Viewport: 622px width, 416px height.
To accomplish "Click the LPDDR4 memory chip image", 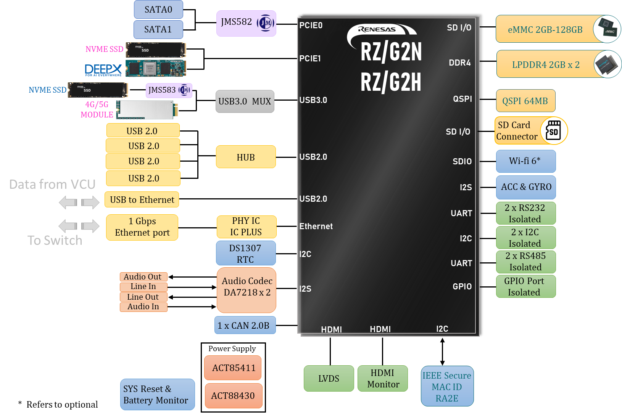I will coord(607,64).
